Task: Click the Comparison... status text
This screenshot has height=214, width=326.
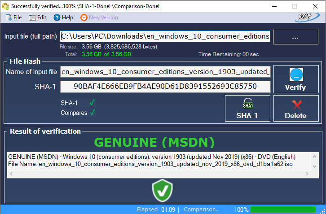Action: tap(202, 210)
